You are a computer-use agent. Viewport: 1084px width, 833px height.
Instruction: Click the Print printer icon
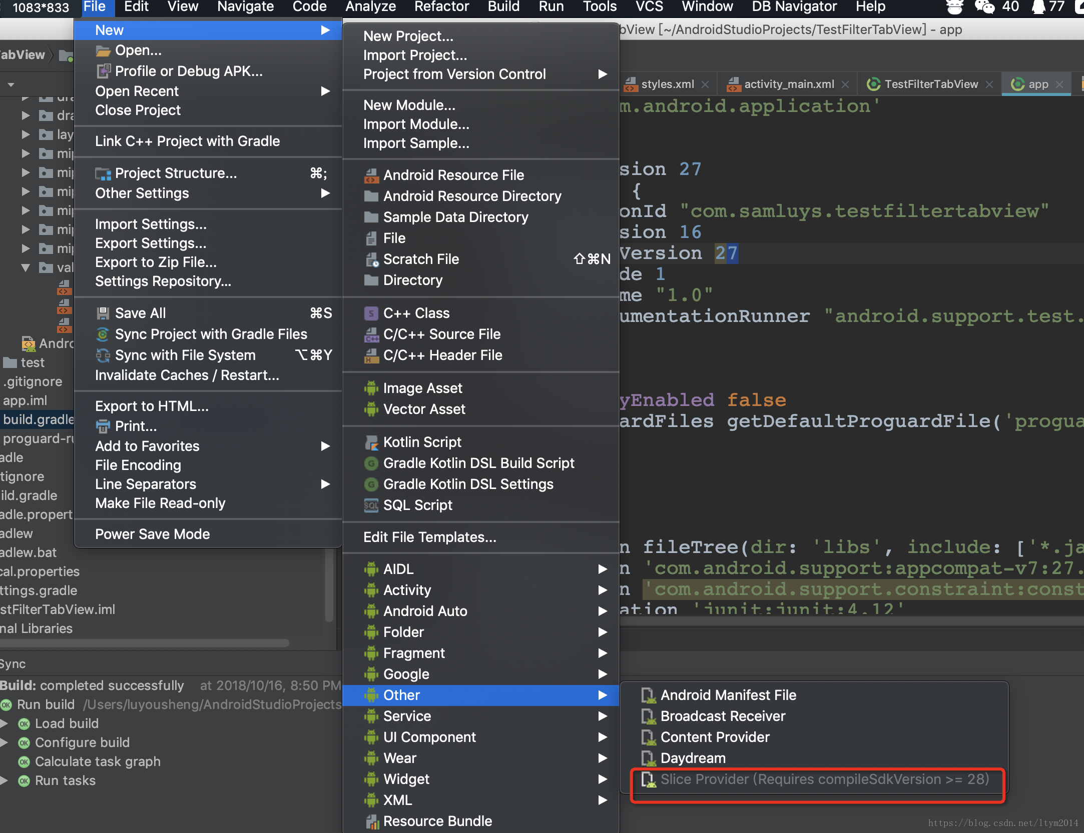[x=103, y=426]
